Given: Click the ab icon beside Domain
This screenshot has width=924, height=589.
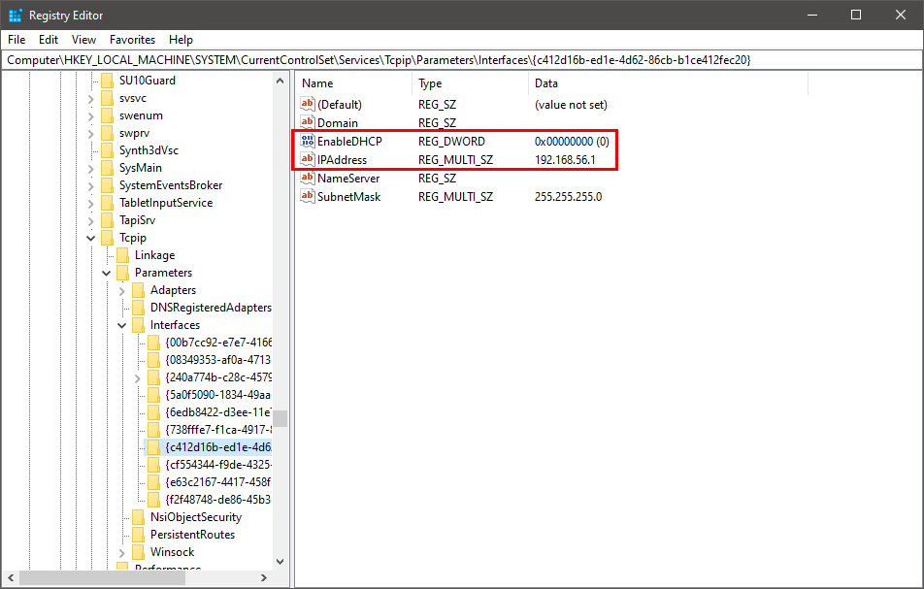Looking at the screenshot, I should coord(308,122).
